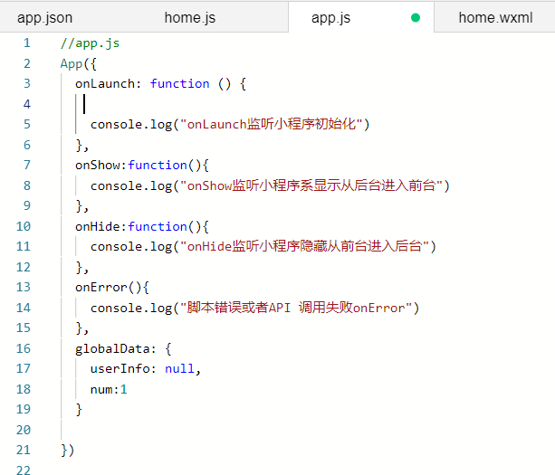The width and height of the screenshot is (555, 475).
Task: Click the null value on line 17
Action: pyautogui.click(x=179, y=369)
